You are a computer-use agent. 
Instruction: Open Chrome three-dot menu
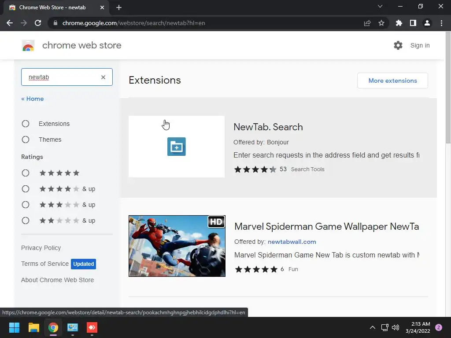click(x=441, y=23)
